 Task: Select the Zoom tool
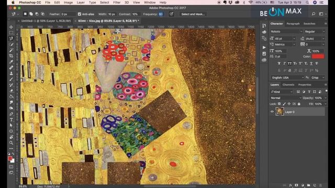[11, 143]
